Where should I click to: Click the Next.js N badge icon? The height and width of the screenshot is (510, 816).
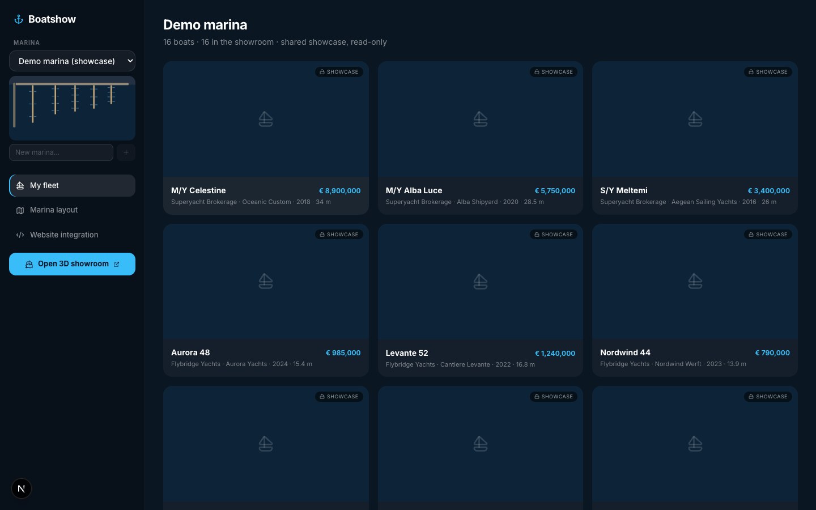click(22, 488)
